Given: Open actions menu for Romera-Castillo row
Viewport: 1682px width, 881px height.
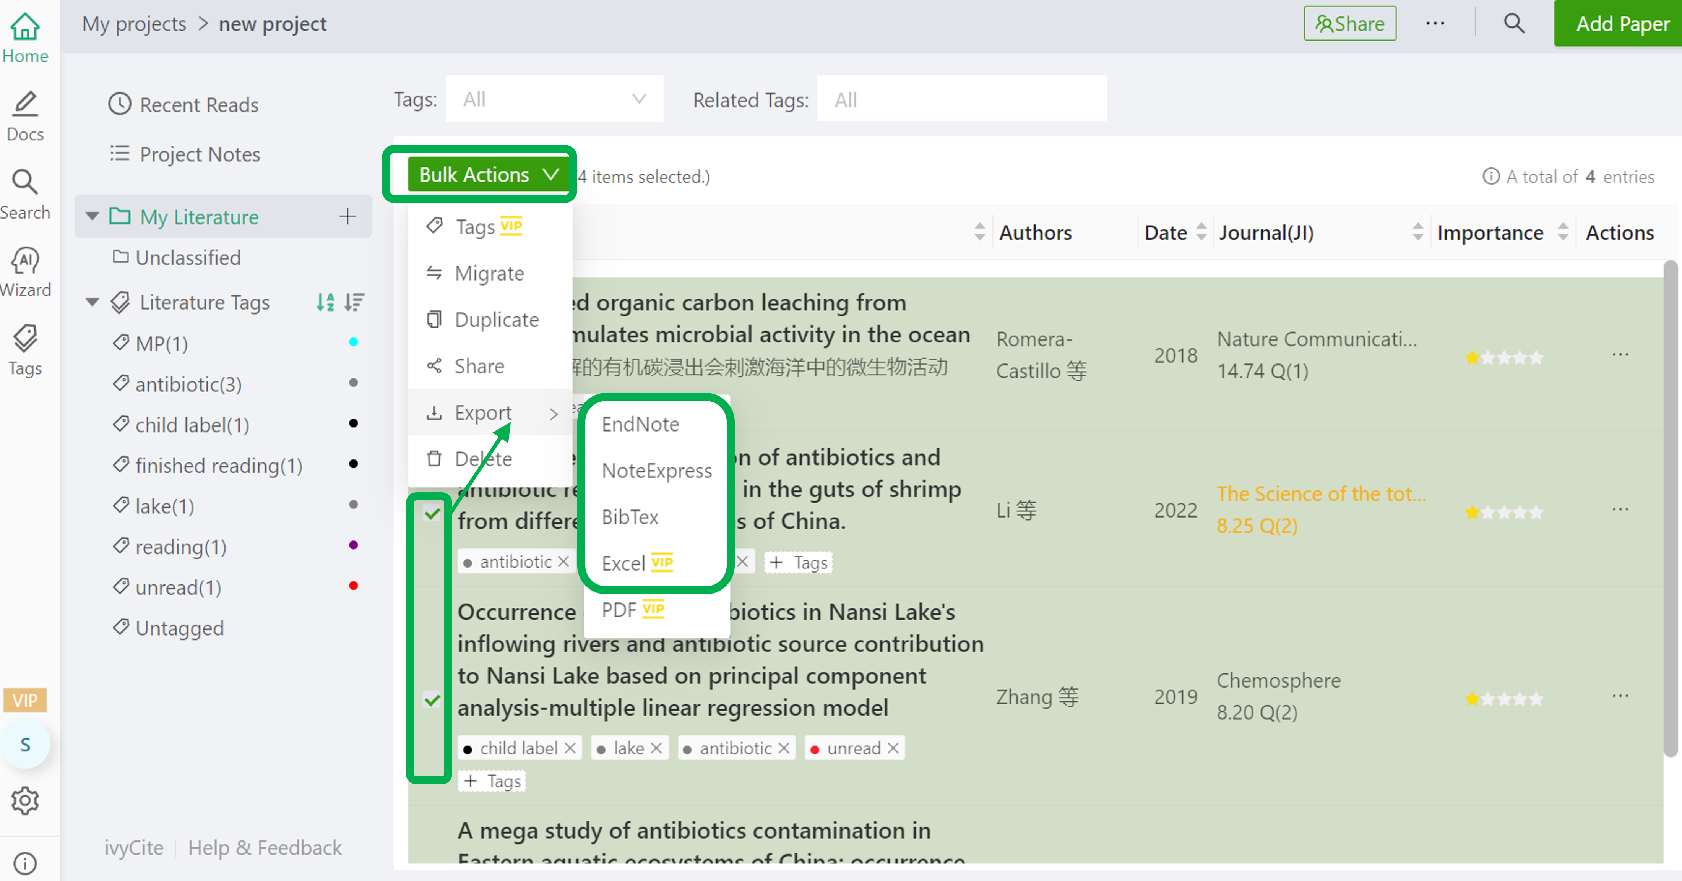Looking at the screenshot, I should coord(1620,355).
